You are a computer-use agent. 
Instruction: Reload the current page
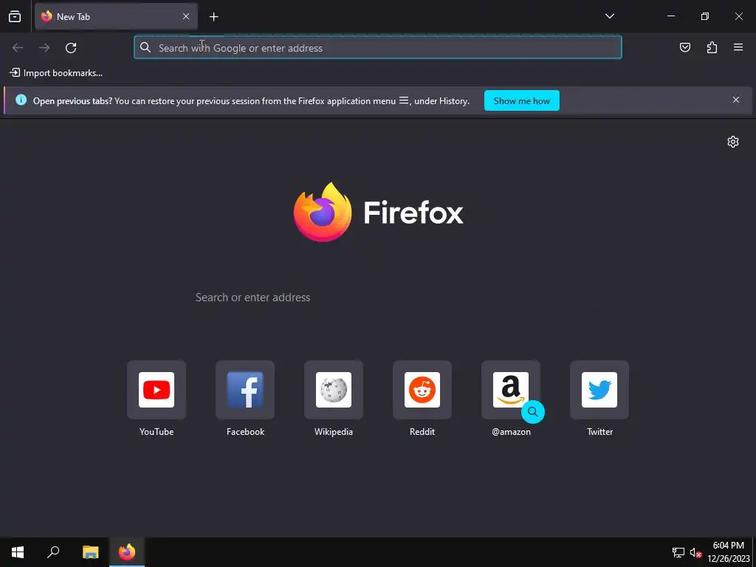click(x=71, y=48)
